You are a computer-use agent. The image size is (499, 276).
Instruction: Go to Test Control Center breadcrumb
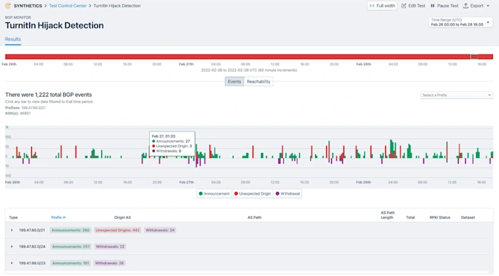(67, 6)
